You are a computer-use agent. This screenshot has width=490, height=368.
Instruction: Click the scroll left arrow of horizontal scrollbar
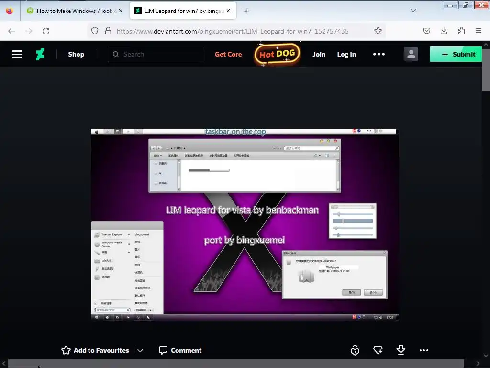tap(3, 363)
